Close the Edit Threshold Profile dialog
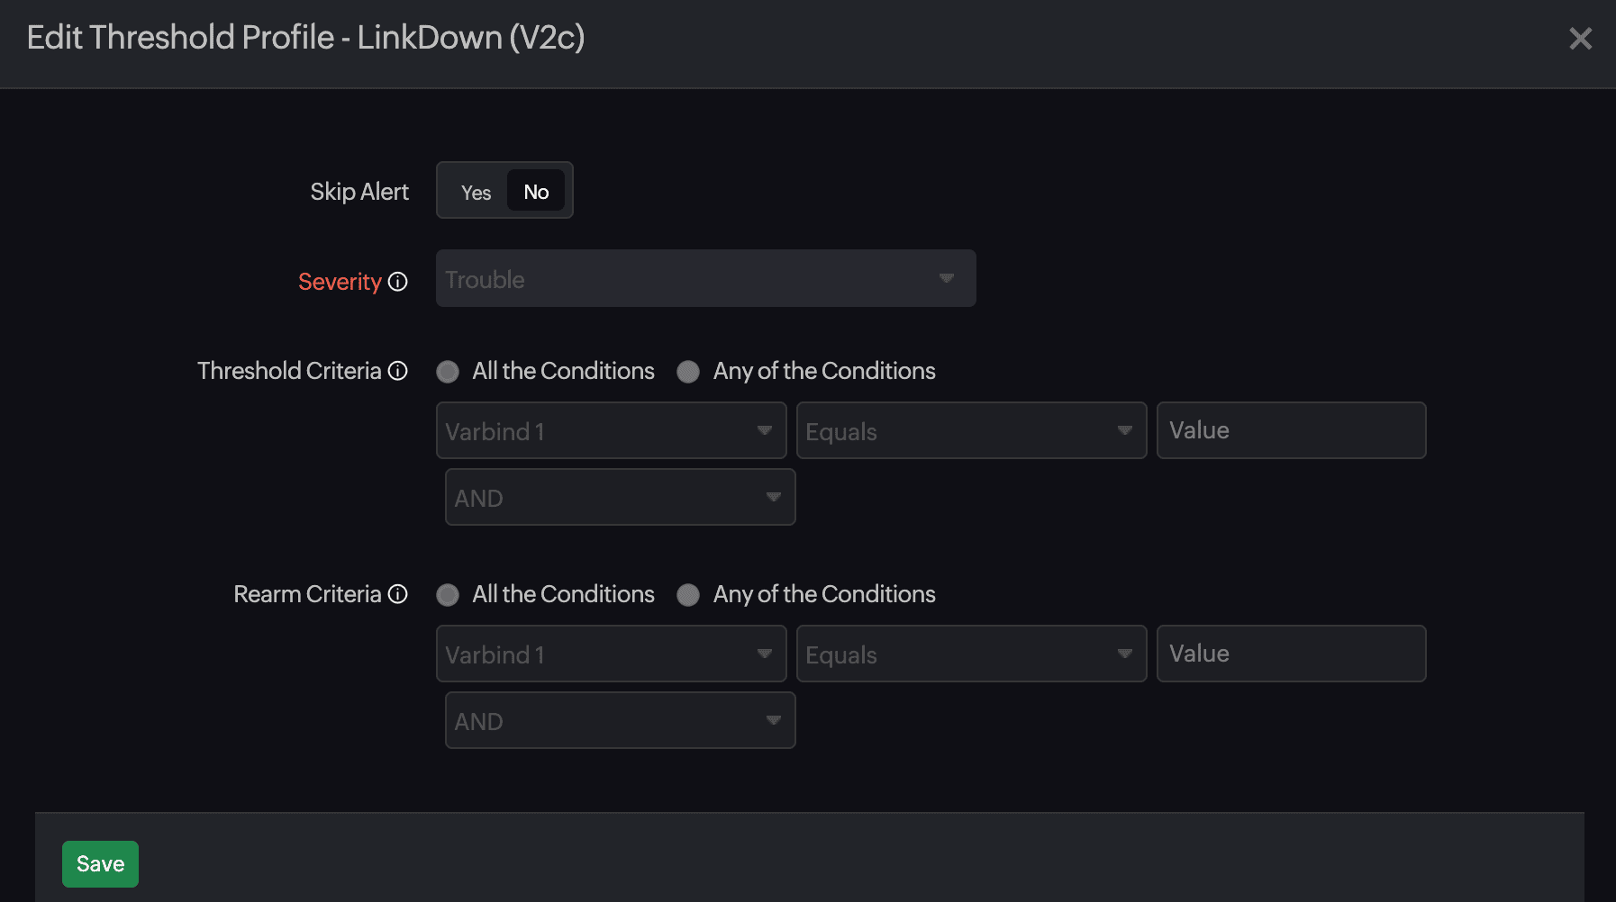This screenshot has width=1616, height=902. click(1580, 39)
